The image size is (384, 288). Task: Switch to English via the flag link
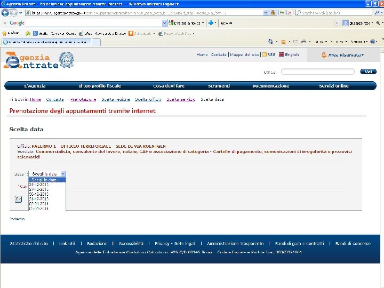tap(289, 54)
